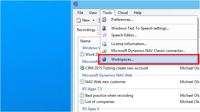Select NAV Web new customer recording
Screen dimensions: 200x112
coord(105,82)
